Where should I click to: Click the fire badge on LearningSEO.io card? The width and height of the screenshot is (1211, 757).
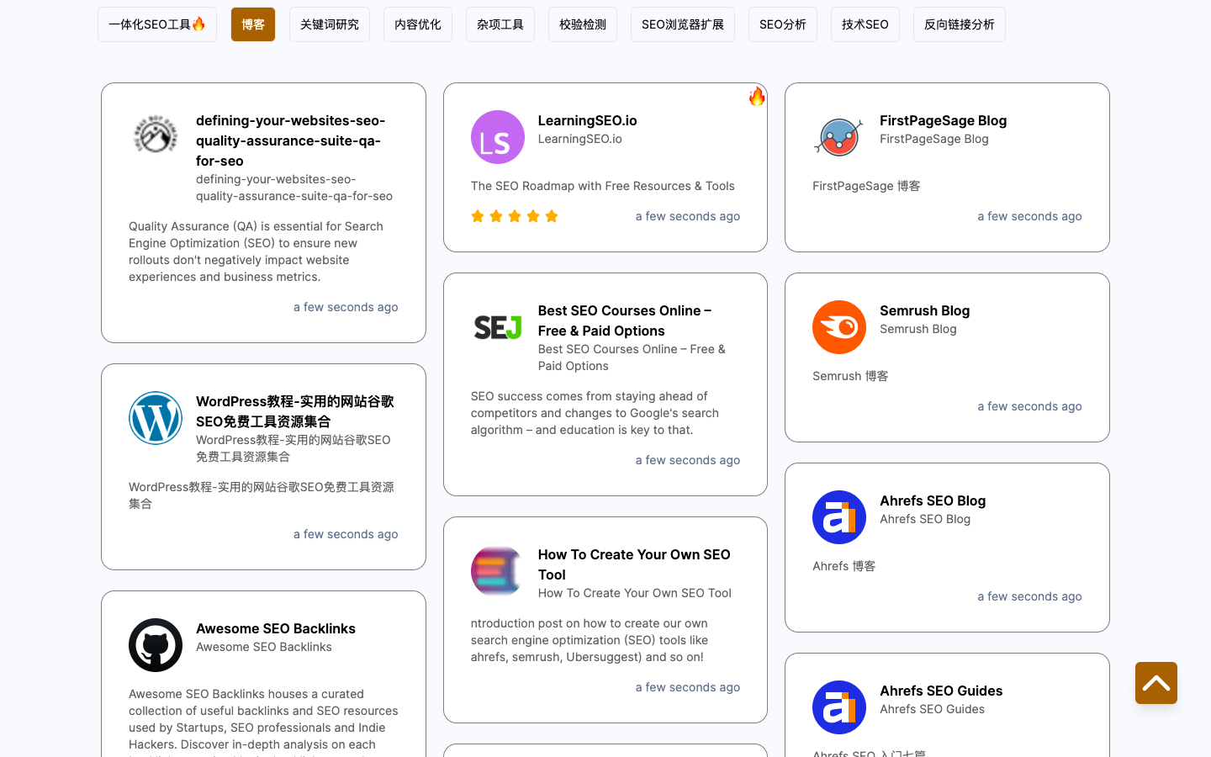[757, 97]
